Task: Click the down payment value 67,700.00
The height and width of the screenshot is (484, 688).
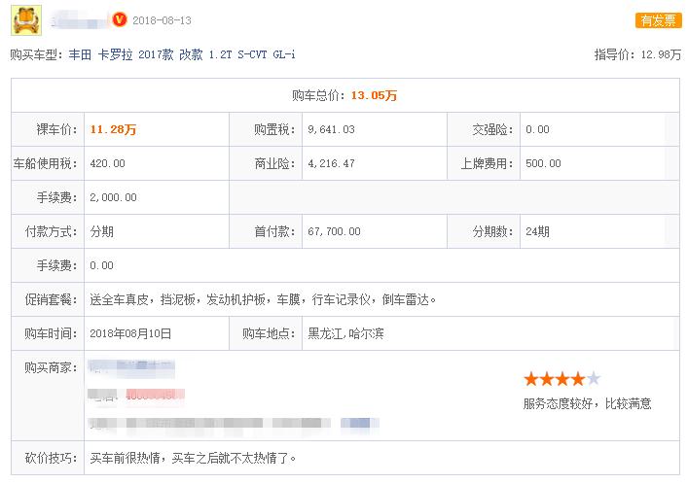Action: click(334, 231)
